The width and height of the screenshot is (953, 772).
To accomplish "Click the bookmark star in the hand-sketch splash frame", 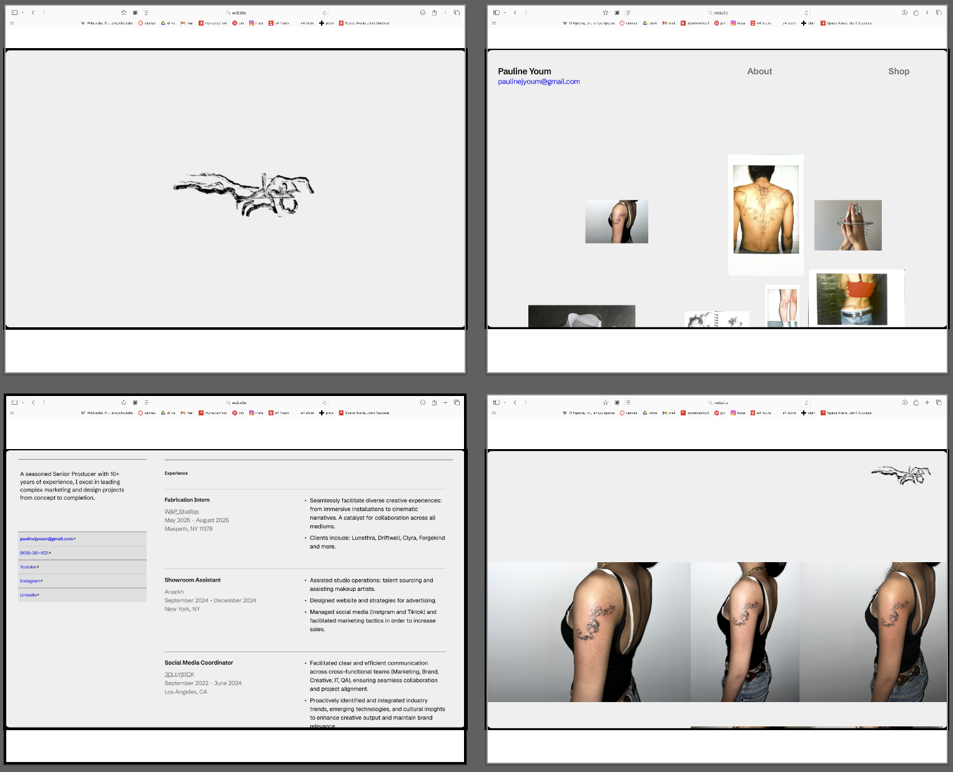I will pyautogui.click(x=124, y=12).
